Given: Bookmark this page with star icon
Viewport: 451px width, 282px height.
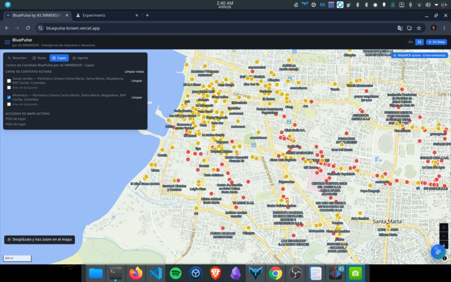Looking at the screenshot, I should 419,28.
